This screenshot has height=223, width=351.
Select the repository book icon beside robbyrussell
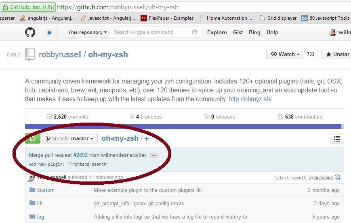click(x=30, y=54)
